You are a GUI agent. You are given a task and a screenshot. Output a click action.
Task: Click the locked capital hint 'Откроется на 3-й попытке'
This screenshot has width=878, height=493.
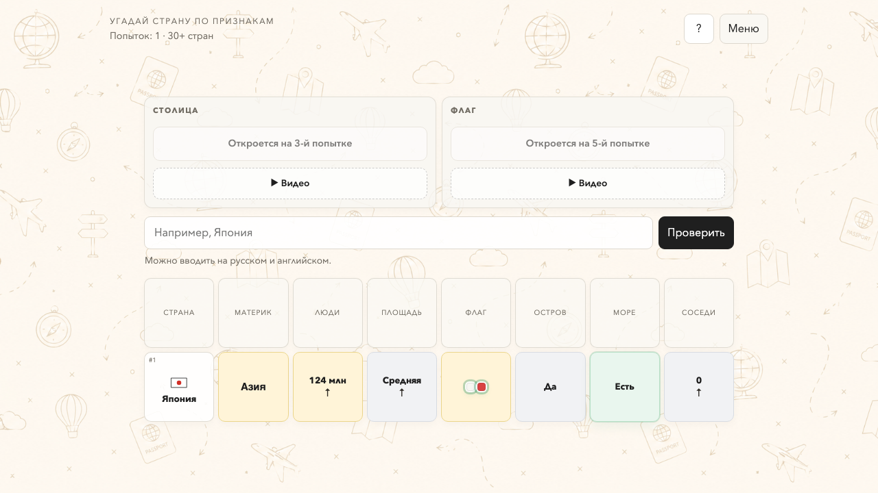coord(290,144)
